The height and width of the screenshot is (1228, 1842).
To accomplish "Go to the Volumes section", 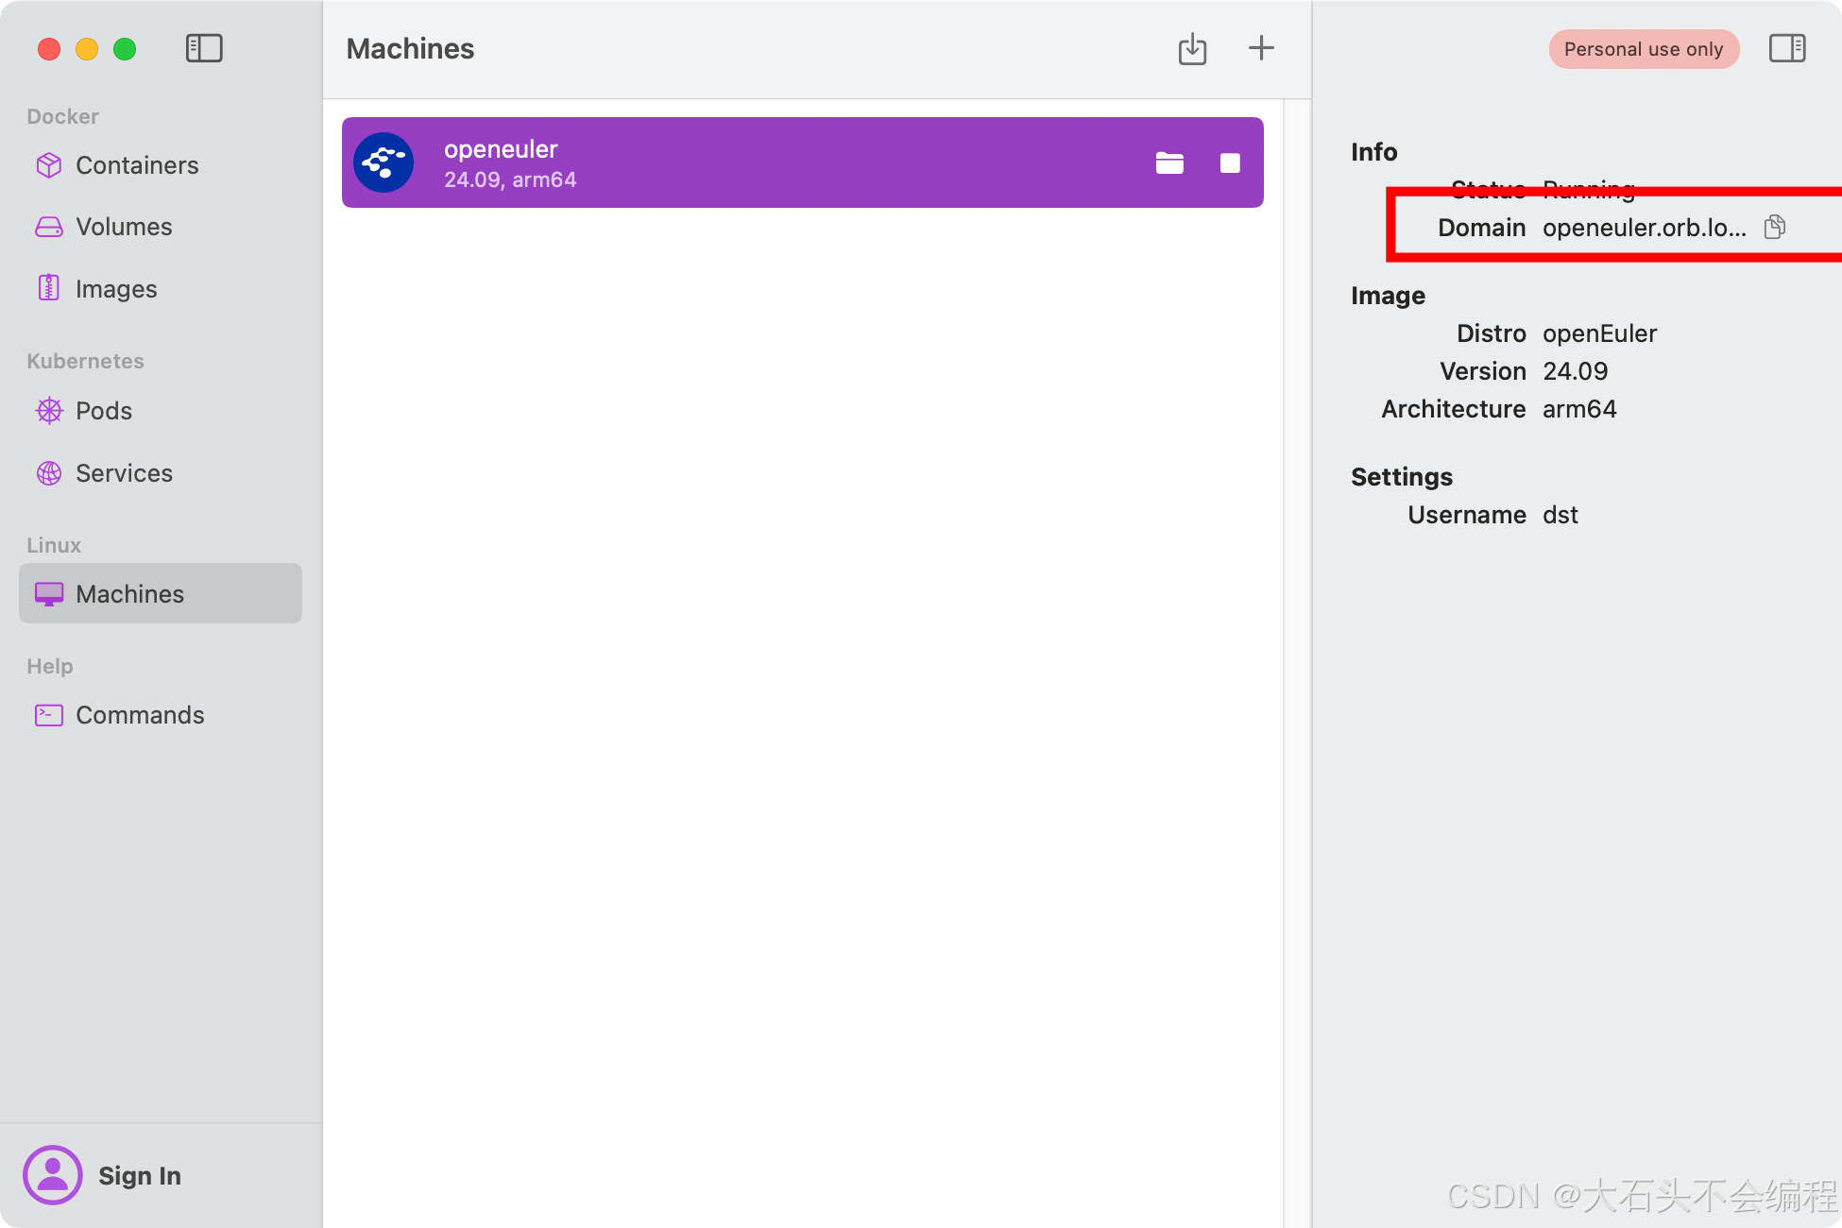I will pos(124,227).
